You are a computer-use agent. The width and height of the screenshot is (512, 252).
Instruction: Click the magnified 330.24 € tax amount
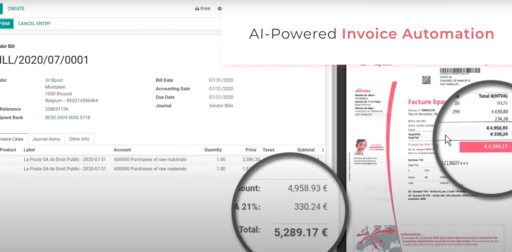pyautogui.click(x=311, y=207)
